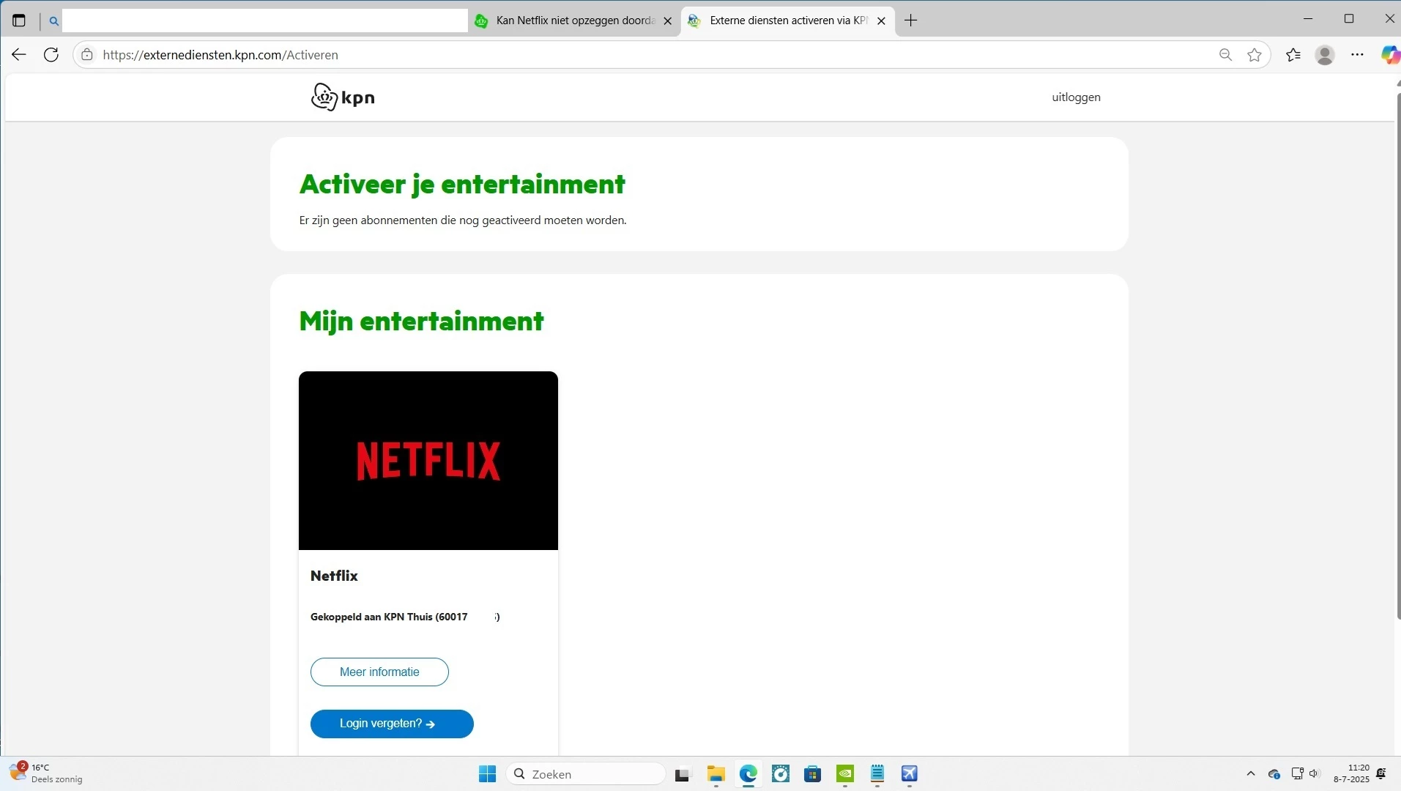Open the notifications bell icon
Image resolution: width=1401 pixels, height=791 pixels.
(1382, 773)
